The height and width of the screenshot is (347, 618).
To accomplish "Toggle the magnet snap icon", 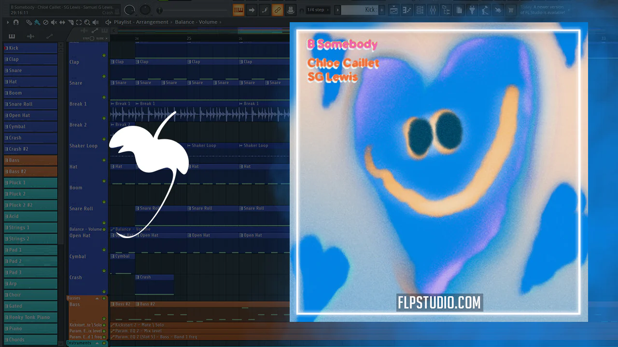I will click(x=16, y=22).
